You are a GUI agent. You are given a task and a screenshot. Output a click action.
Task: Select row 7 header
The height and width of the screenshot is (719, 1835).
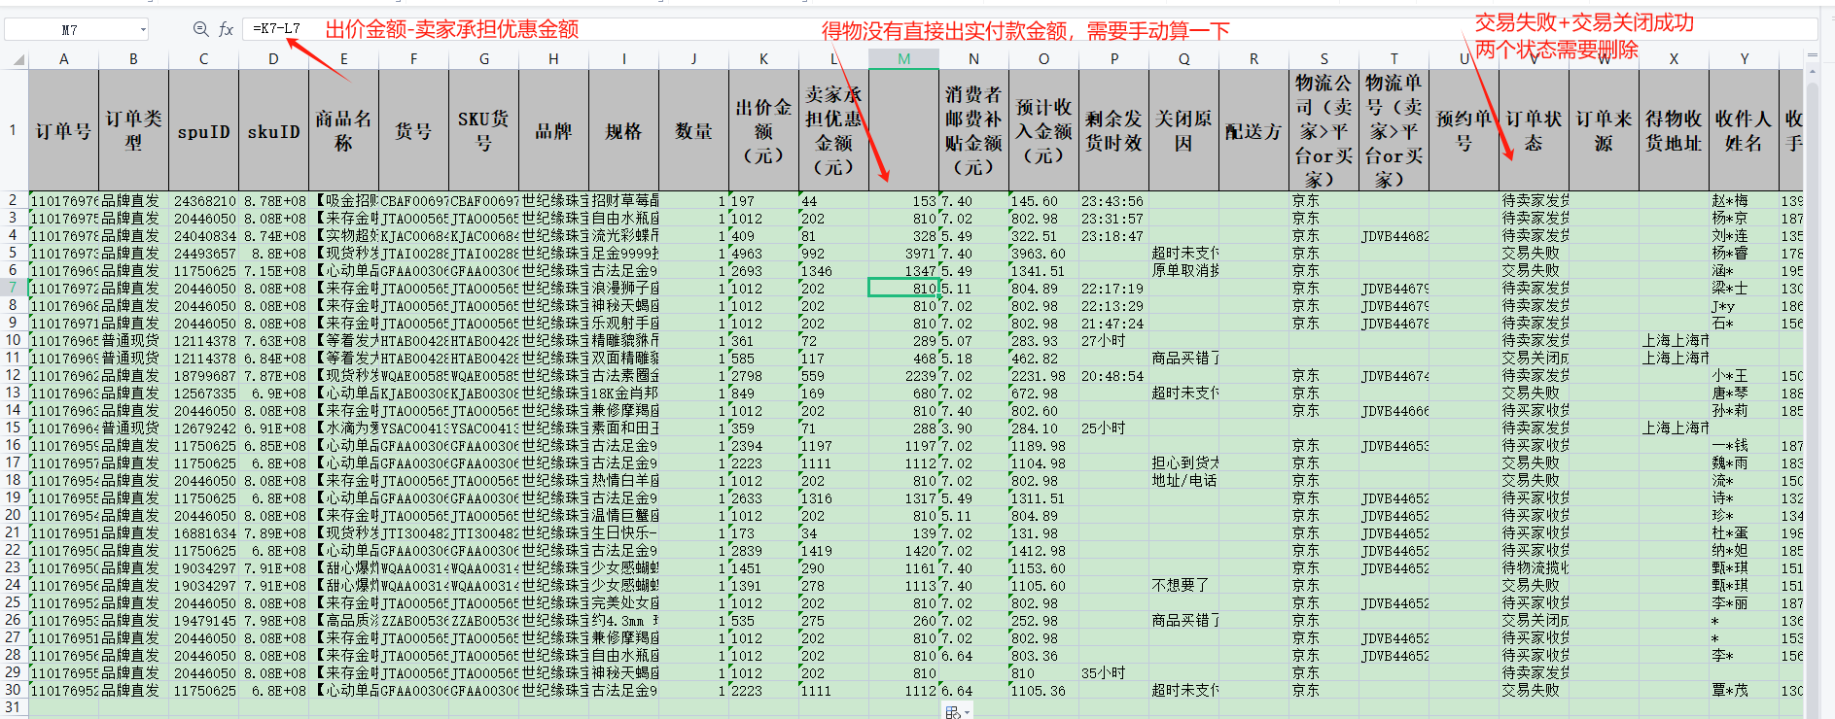(14, 288)
